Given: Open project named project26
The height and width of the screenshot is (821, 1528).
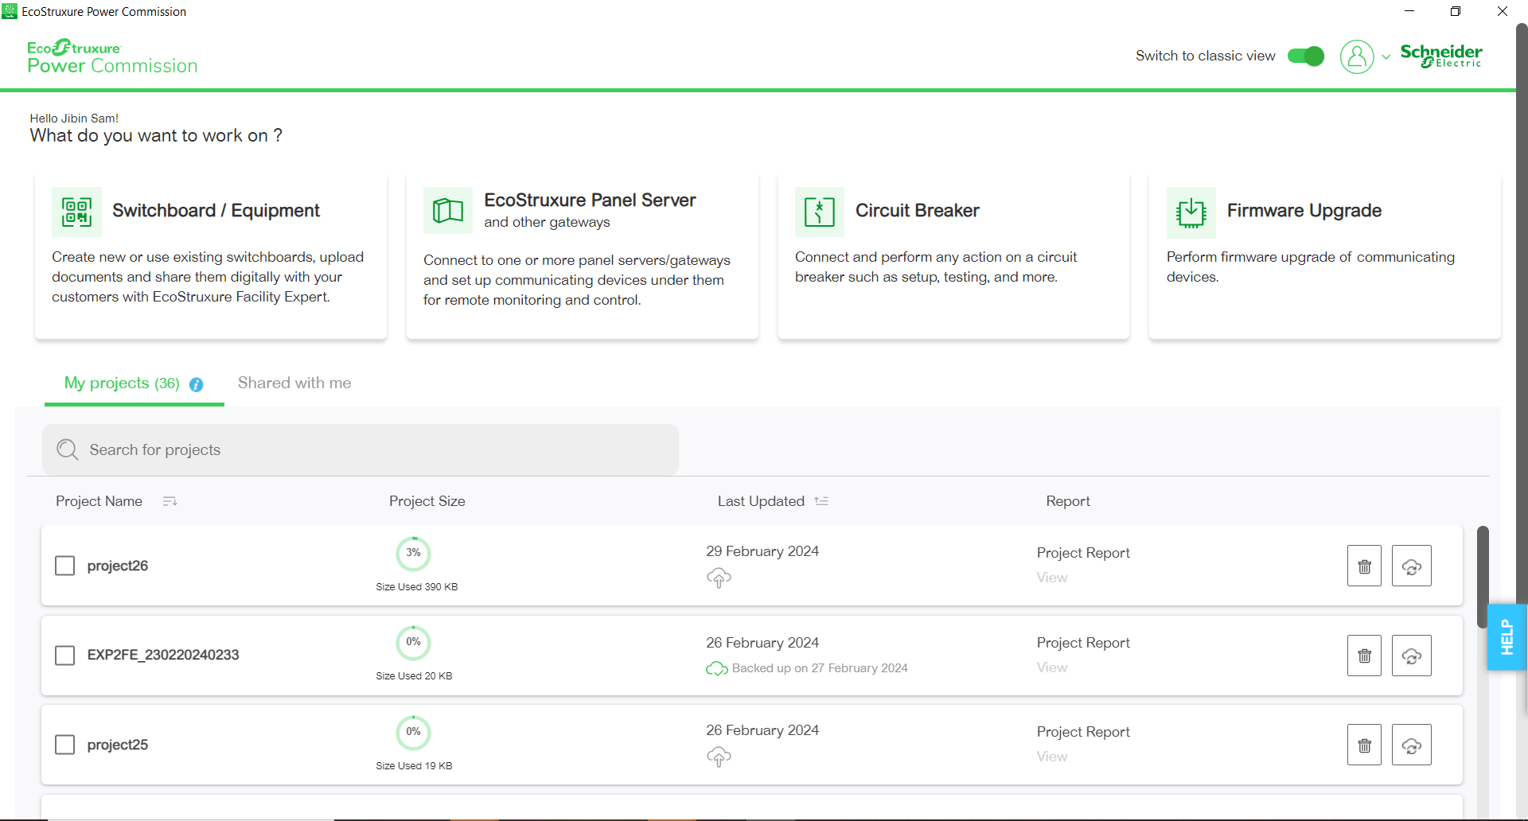Looking at the screenshot, I should 118,566.
